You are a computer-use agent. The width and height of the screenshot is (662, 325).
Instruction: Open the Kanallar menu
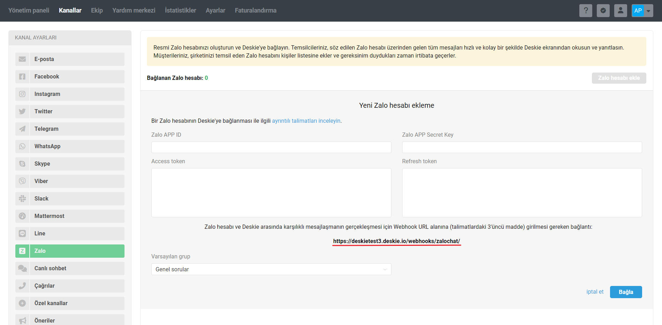tap(70, 10)
